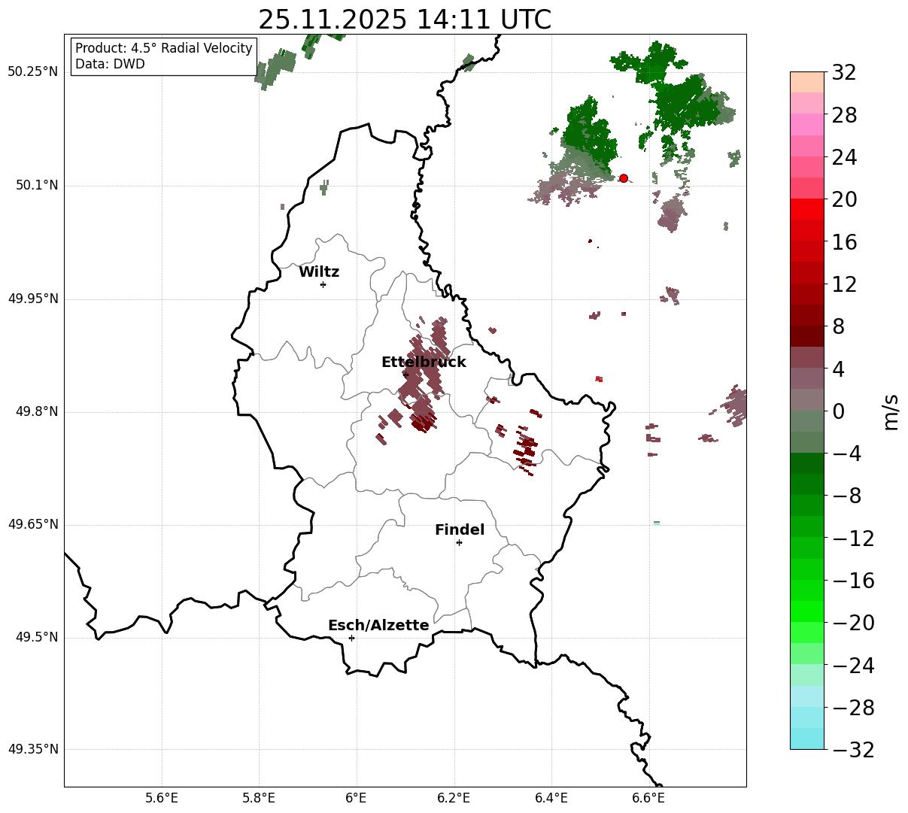Image resolution: width=908 pixels, height=813 pixels.
Task: Click the dark red echo cluster near 6.35°E
Action: (x=526, y=450)
